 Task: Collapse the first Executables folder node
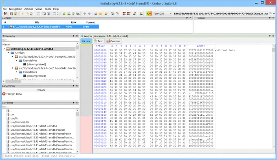17,61
